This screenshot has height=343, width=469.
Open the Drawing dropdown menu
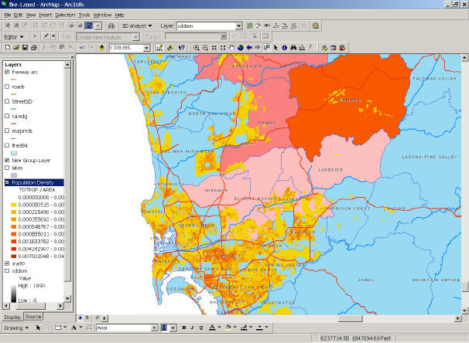coord(16,328)
